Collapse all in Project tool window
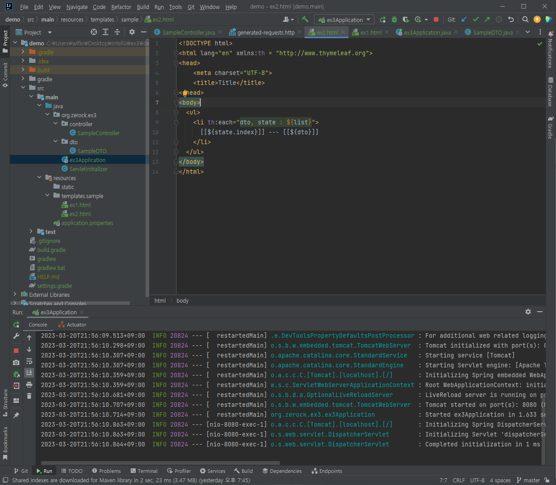Viewport: 556px width, 485px height. click(117, 32)
